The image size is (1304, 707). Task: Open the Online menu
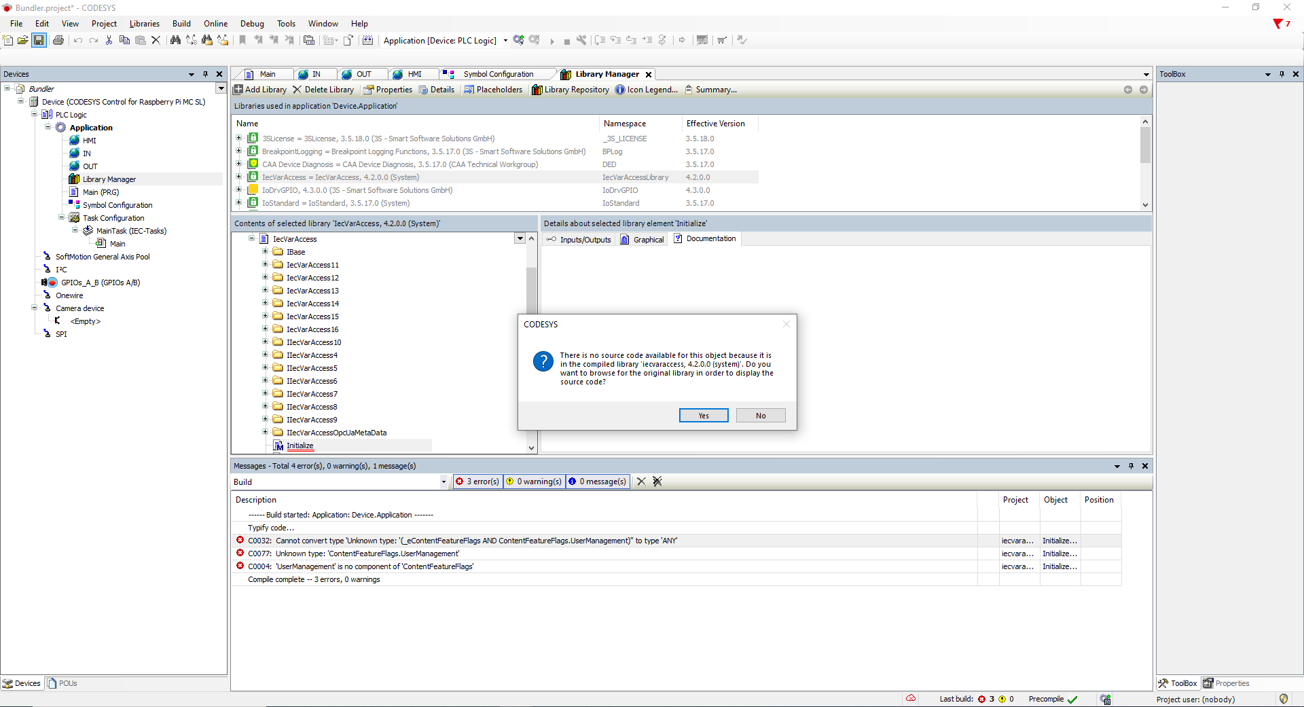[215, 24]
